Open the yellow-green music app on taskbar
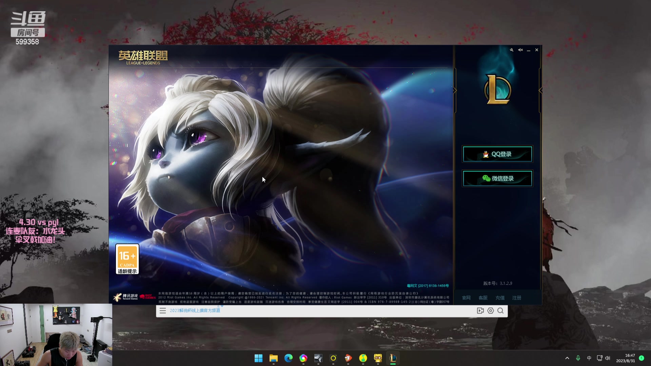This screenshot has height=366, width=651. click(363, 358)
